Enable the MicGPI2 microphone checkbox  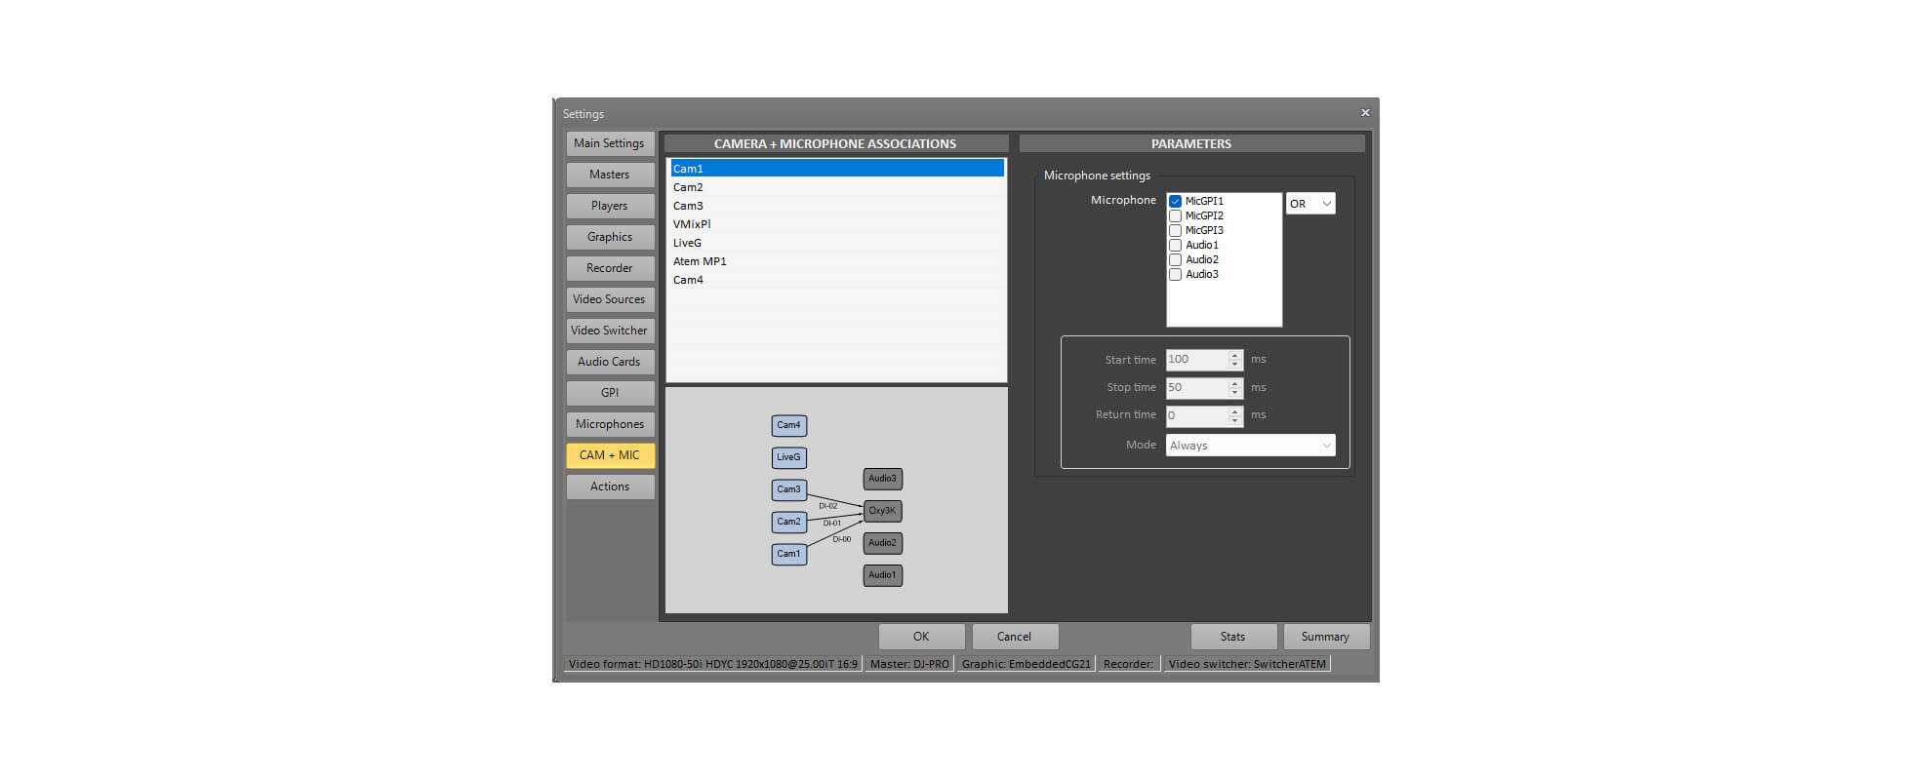(x=1176, y=216)
